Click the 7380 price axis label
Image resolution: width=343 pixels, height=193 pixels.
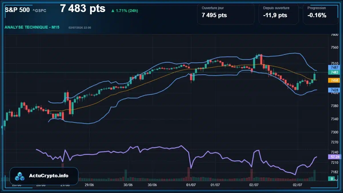(x=334, y=106)
